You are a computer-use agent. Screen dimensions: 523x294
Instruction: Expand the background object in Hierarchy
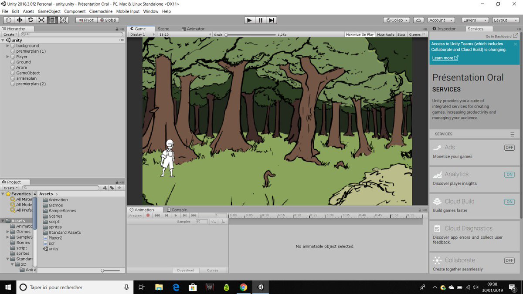[x=8, y=46]
